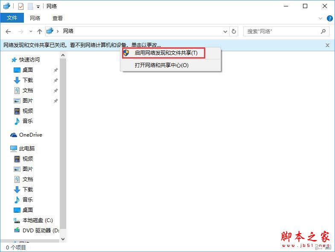This screenshot has height=252, width=335.
Task: Click navigation pane scroll down arrow
Action: pos(63,239)
